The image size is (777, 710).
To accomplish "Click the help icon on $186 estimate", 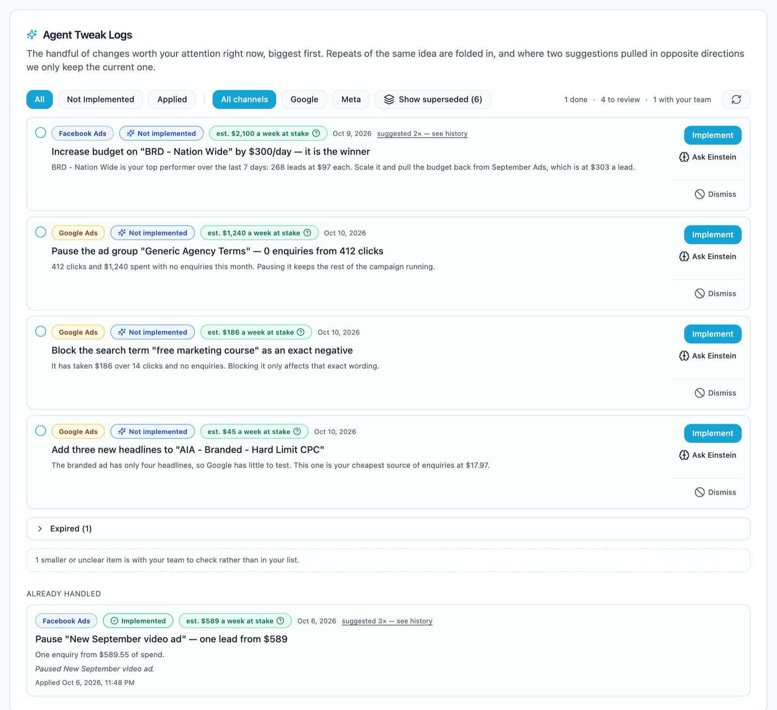I will click(x=301, y=332).
